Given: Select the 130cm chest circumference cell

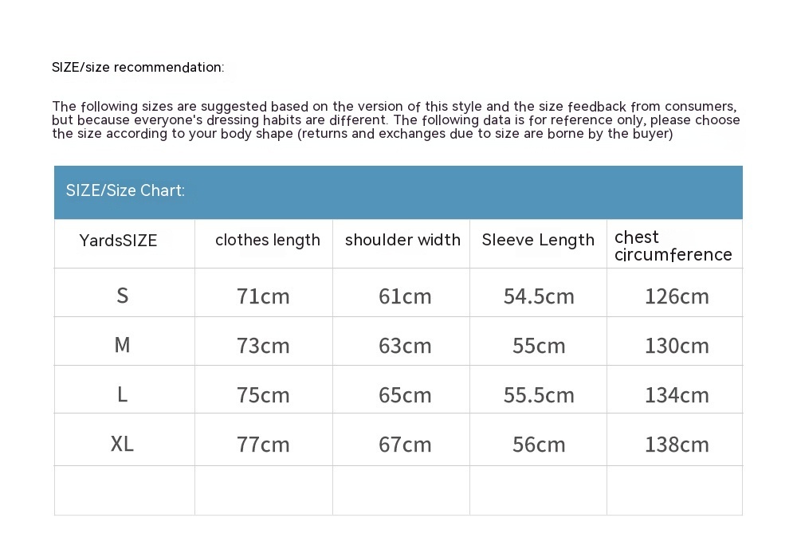Looking at the screenshot, I should (677, 346).
